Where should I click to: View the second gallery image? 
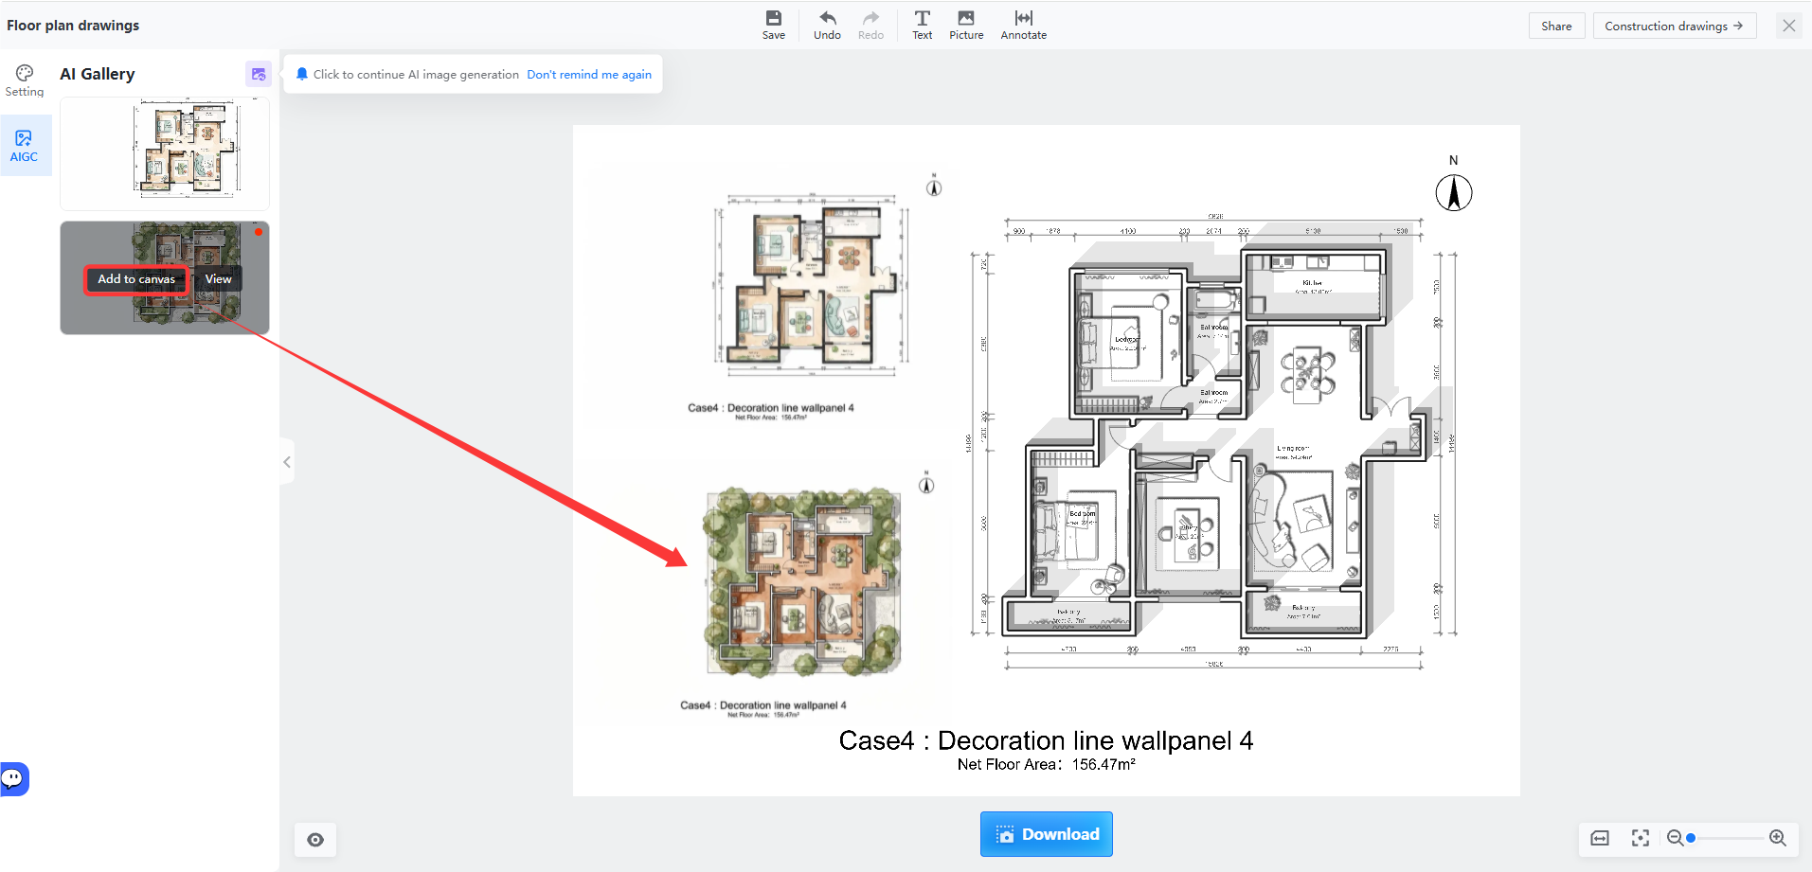218,279
